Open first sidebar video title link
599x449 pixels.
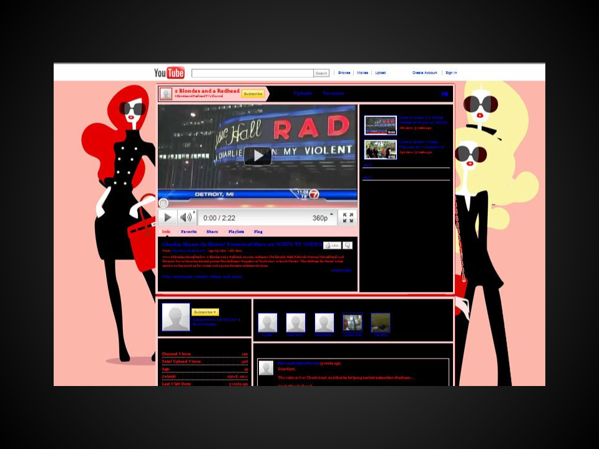[x=423, y=120]
